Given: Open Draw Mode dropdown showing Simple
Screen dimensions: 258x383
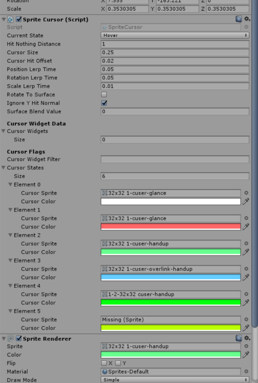Looking at the screenshot, I should coord(175,380).
